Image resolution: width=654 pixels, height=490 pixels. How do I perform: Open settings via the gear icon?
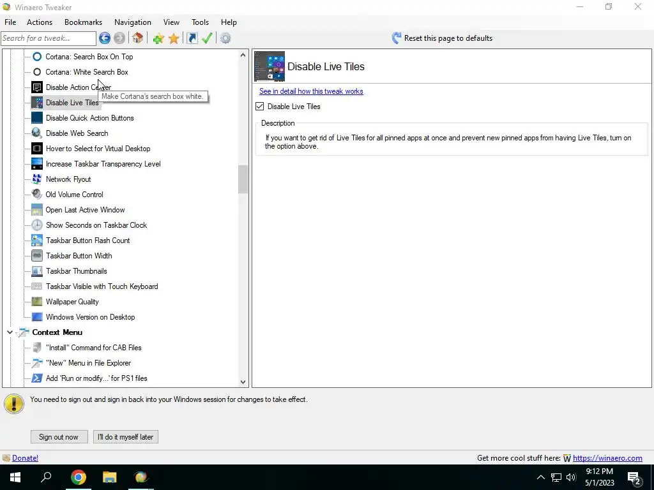(225, 38)
